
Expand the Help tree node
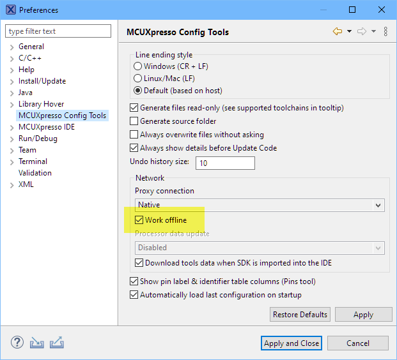point(12,70)
